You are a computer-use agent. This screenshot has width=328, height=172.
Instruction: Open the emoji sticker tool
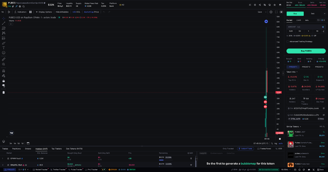[4, 53]
